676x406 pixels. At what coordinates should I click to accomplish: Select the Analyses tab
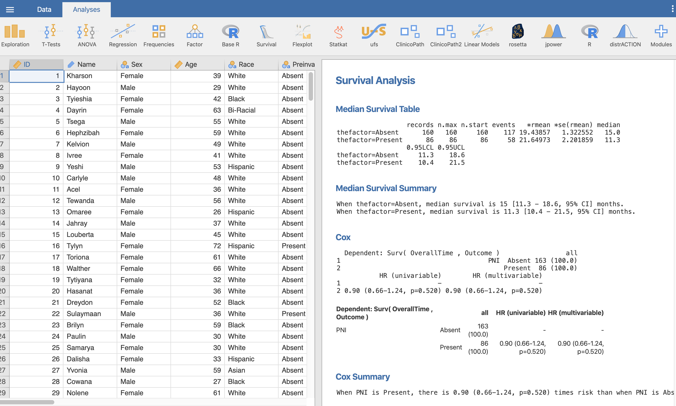point(86,10)
